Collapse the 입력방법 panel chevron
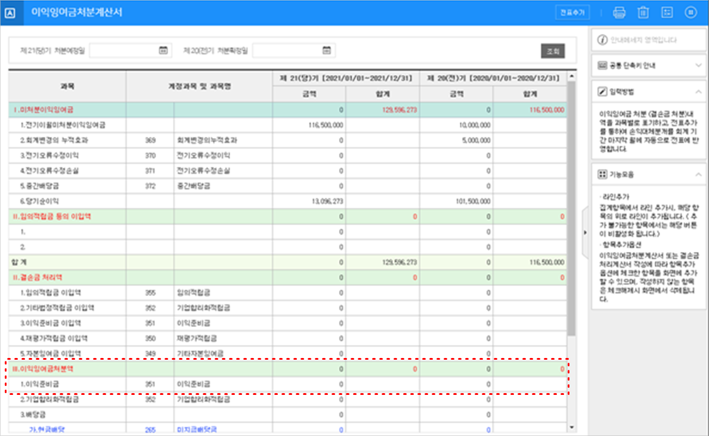Viewport: 709px width, 436px height. (x=698, y=92)
